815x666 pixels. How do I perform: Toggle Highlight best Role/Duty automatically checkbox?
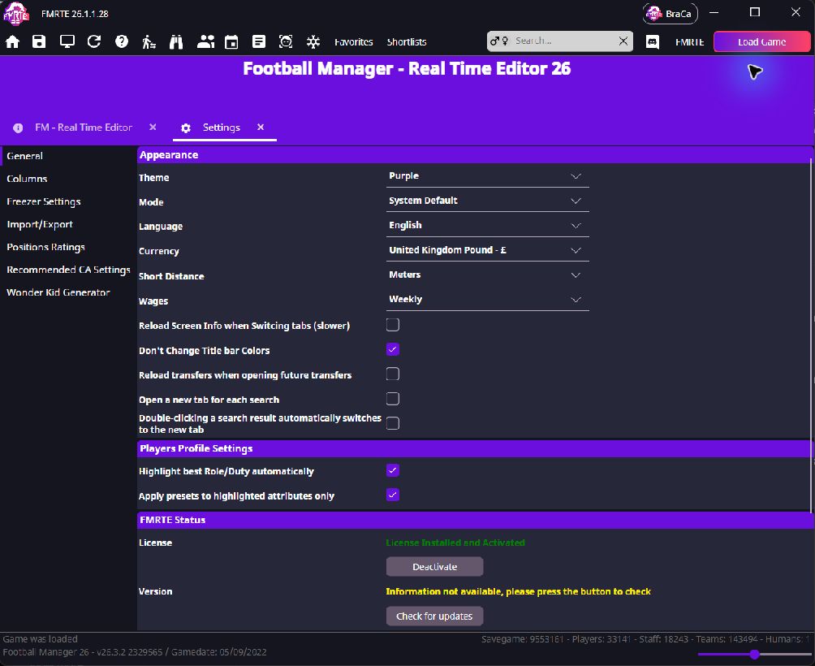tap(393, 470)
